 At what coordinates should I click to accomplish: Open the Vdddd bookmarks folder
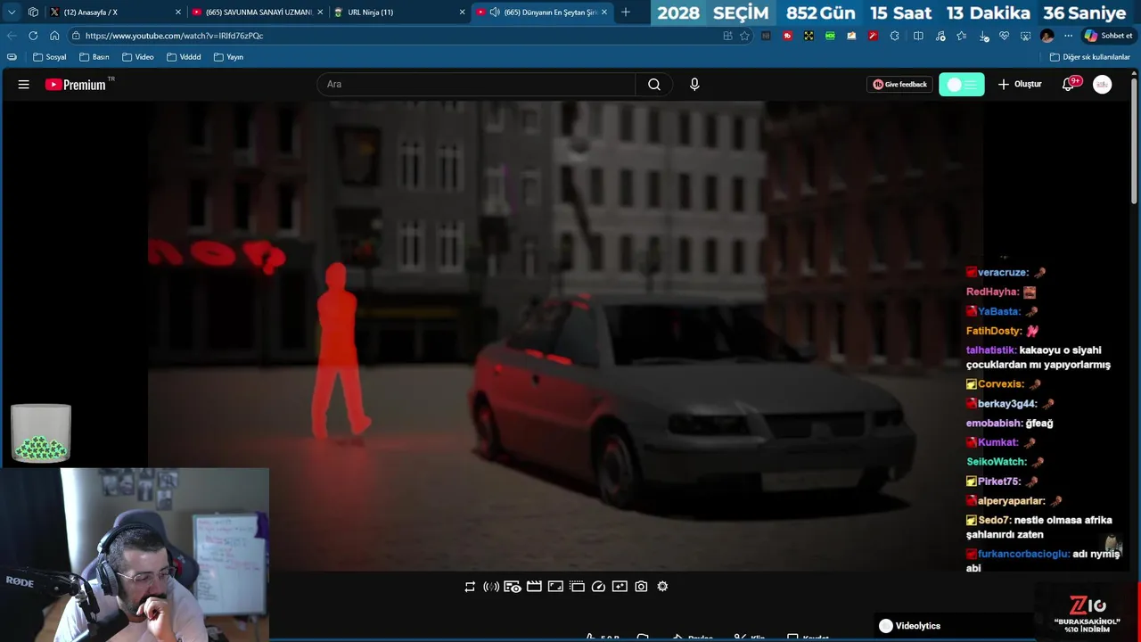184,57
